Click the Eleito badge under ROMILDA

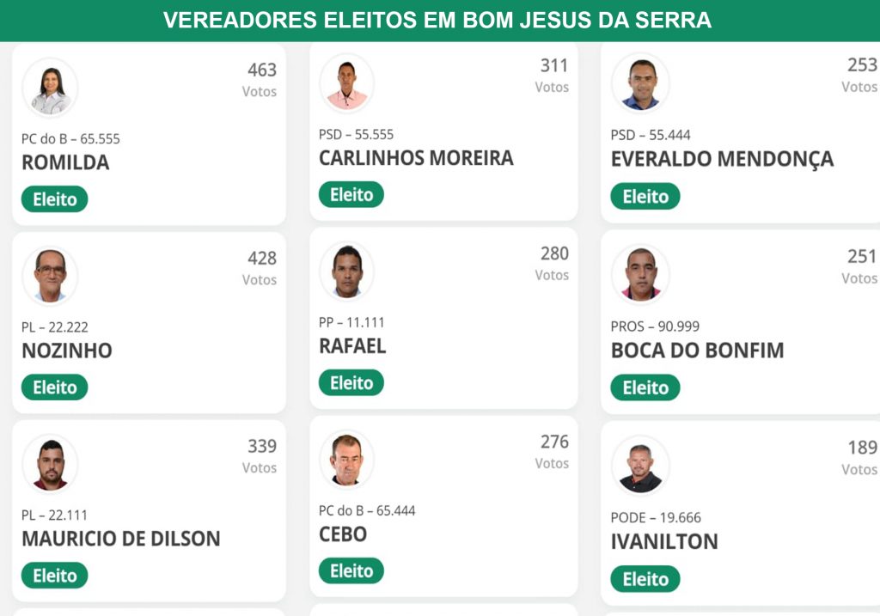(54, 199)
